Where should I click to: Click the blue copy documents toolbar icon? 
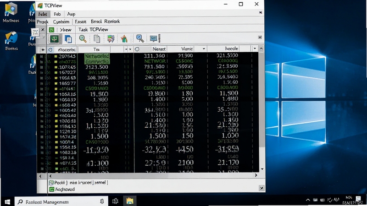tap(68, 39)
